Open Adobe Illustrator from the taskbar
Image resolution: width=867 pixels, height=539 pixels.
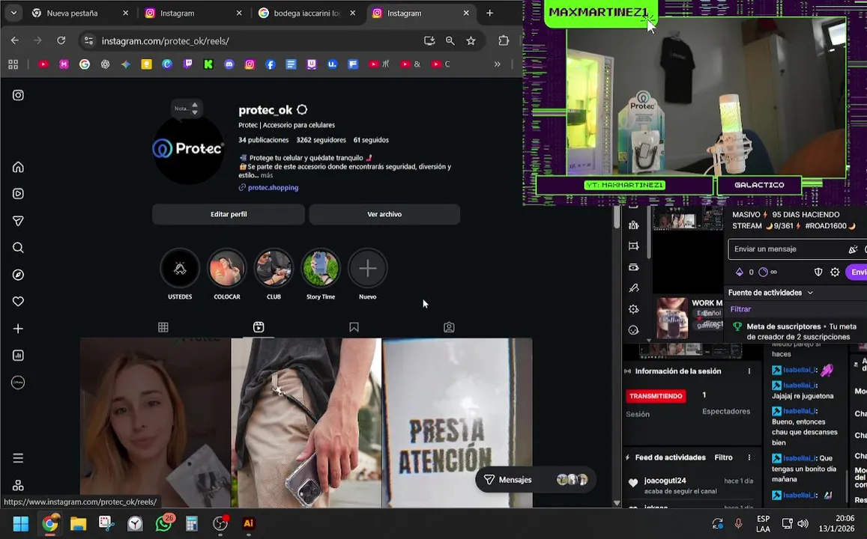pyautogui.click(x=248, y=523)
